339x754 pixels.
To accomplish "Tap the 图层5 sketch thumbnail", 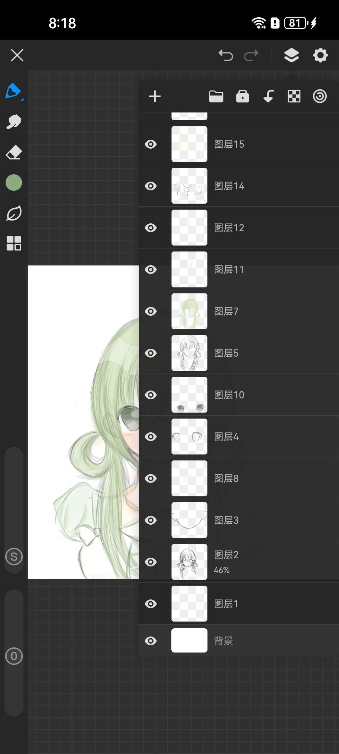I will point(189,353).
